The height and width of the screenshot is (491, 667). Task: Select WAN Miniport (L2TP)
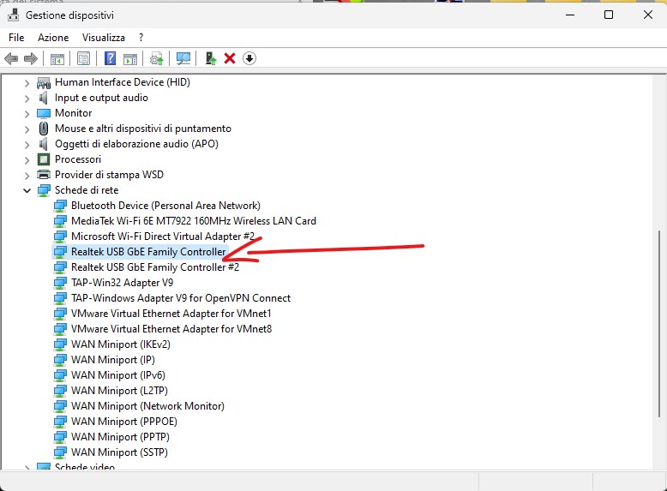click(119, 390)
